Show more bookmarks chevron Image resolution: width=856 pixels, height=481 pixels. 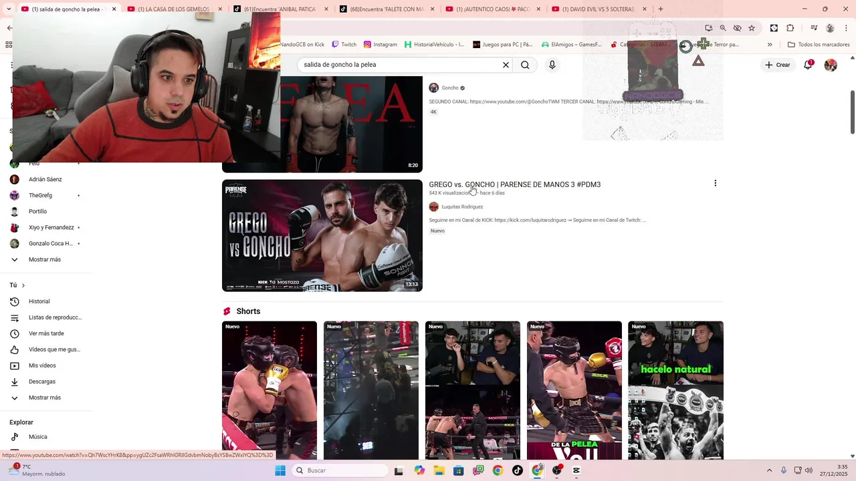[770, 45]
